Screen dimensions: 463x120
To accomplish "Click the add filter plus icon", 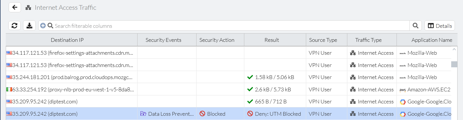I will point(43,26).
